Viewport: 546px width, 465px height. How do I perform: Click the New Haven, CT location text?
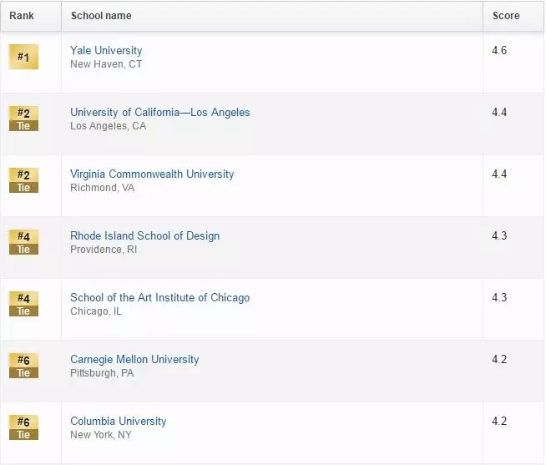coord(106,64)
